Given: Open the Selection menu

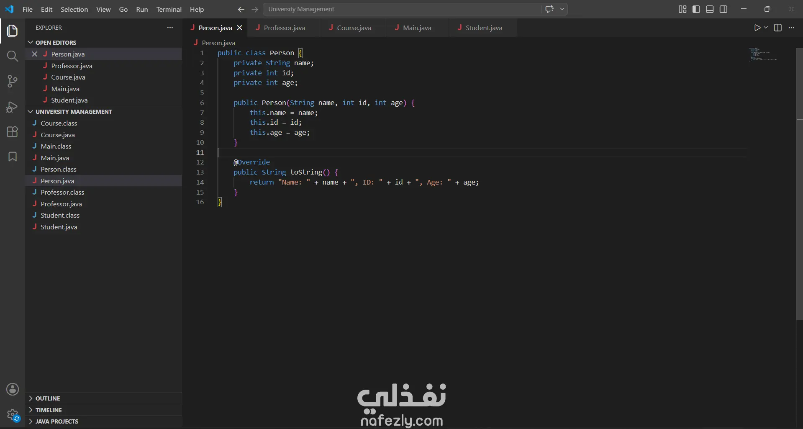Looking at the screenshot, I should tap(74, 9).
